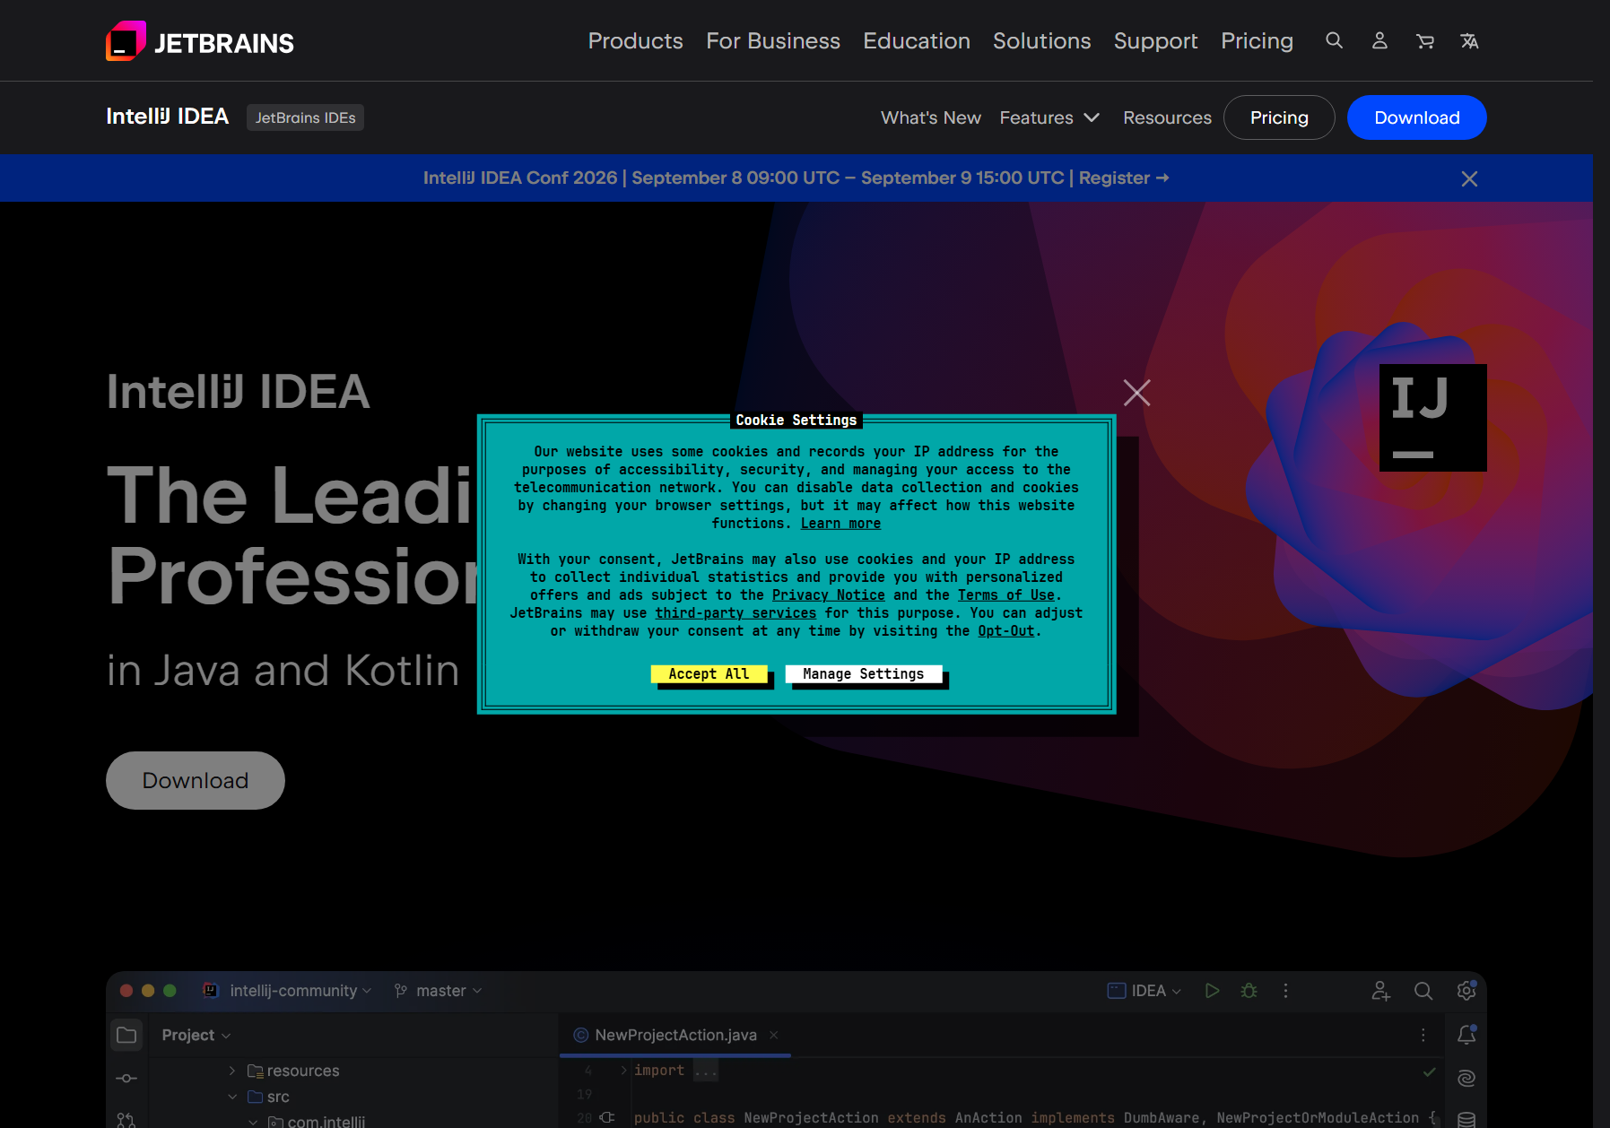Click the add collaborator icon in IDE
This screenshot has width=1610, height=1128.
click(1380, 991)
